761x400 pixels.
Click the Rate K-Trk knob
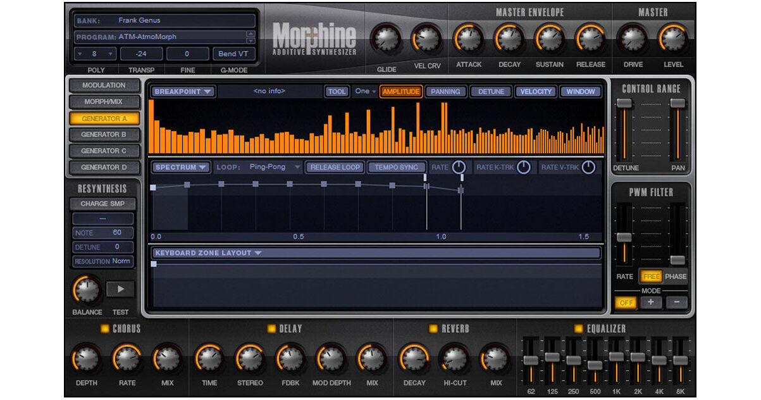(x=524, y=167)
